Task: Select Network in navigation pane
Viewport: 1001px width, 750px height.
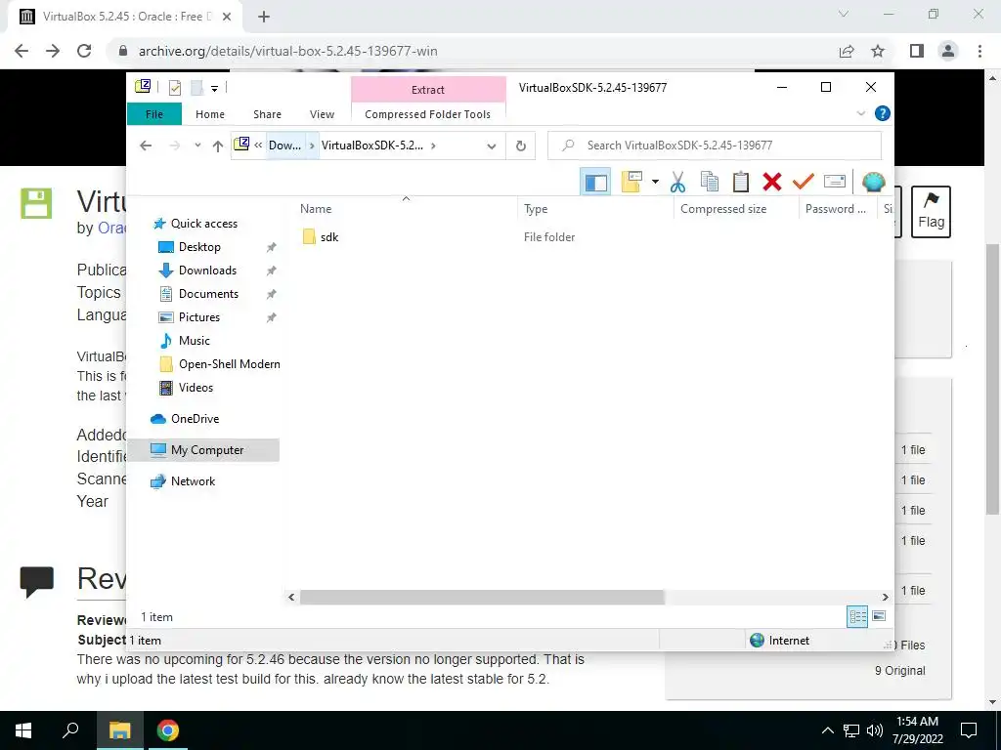Action: 193,481
